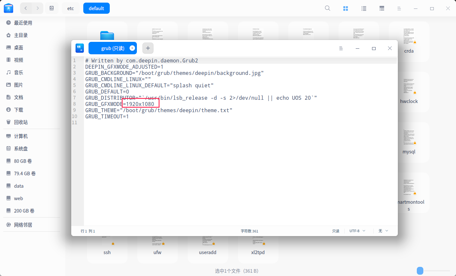This screenshot has height=276, width=456.
Task: Open the 无 syntax highlighting dropdown
Action: (383, 231)
